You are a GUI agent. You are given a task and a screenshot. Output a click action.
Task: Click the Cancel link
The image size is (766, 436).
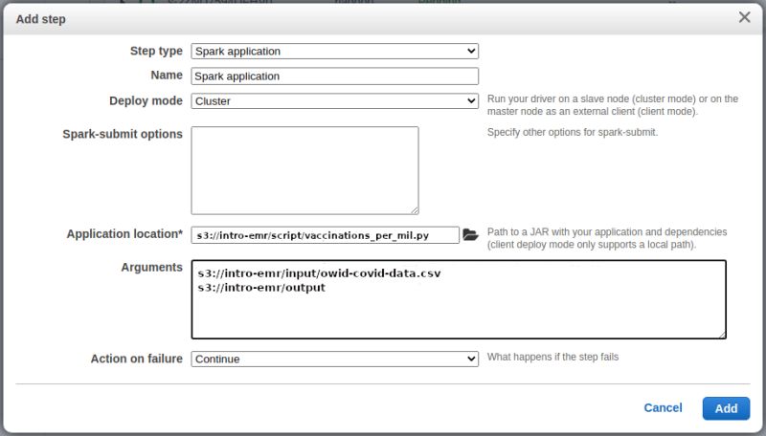pos(663,407)
